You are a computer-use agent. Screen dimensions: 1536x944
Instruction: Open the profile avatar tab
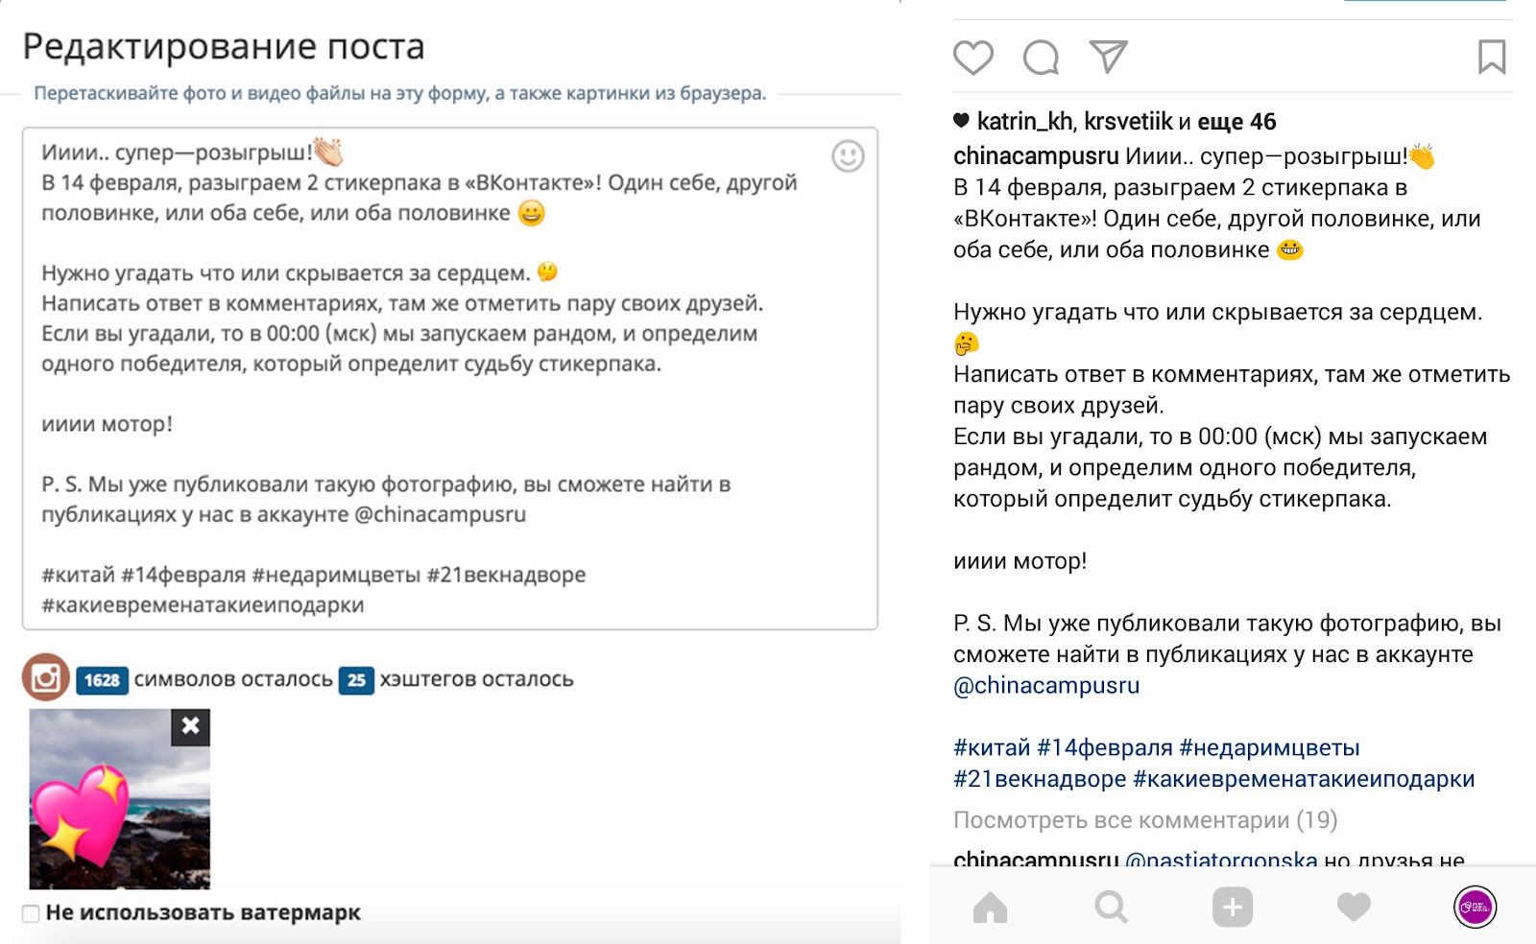[x=1475, y=907]
